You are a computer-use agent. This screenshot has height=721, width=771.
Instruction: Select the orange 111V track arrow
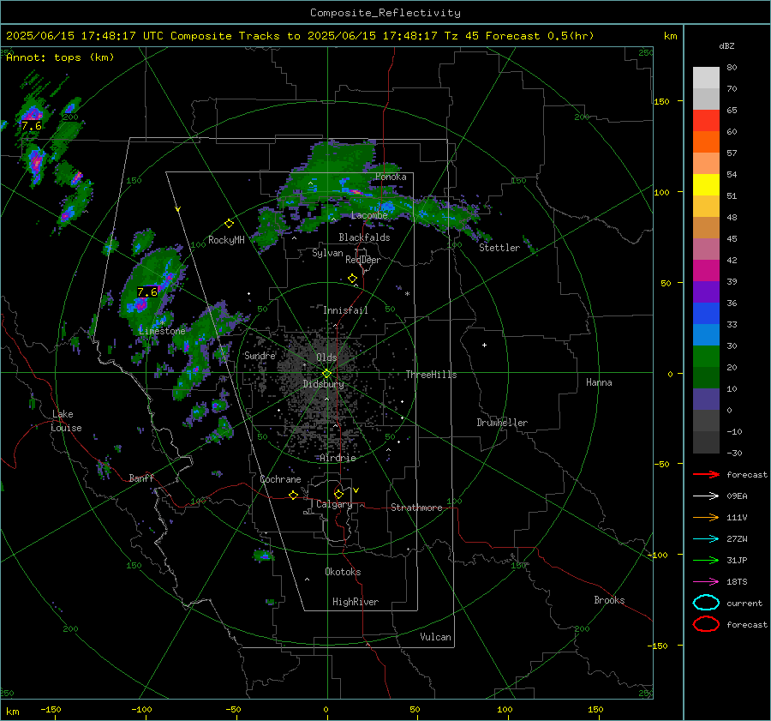(x=706, y=517)
